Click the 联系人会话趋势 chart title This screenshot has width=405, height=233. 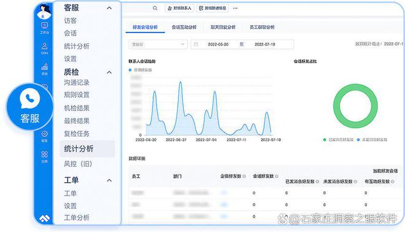142,61
